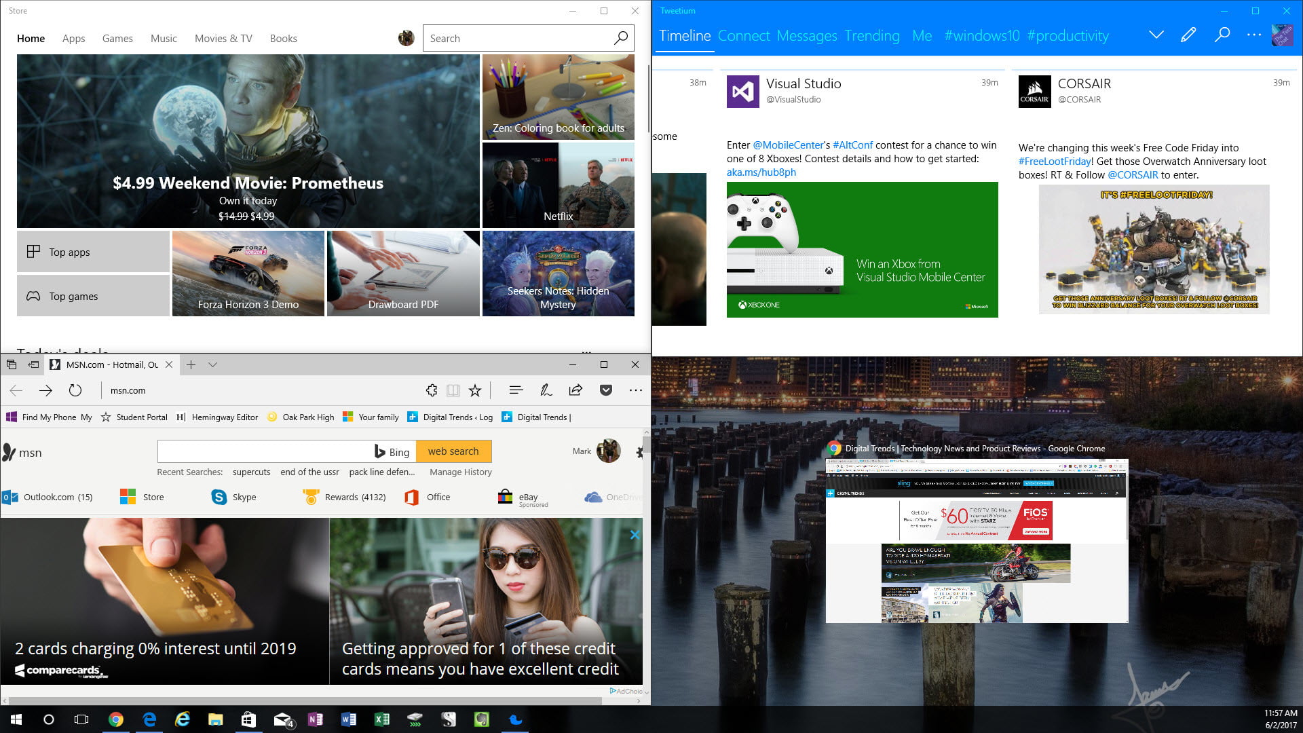
Task: Click Bing web search button
Action: coord(453,451)
